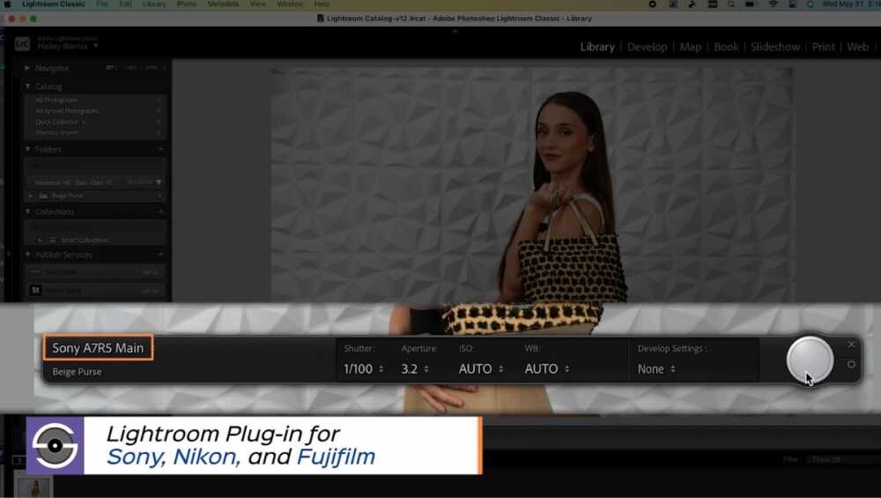Click the tether shutter release button
The image size is (881, 498).
pyautogui.click(x=810, y=360)
